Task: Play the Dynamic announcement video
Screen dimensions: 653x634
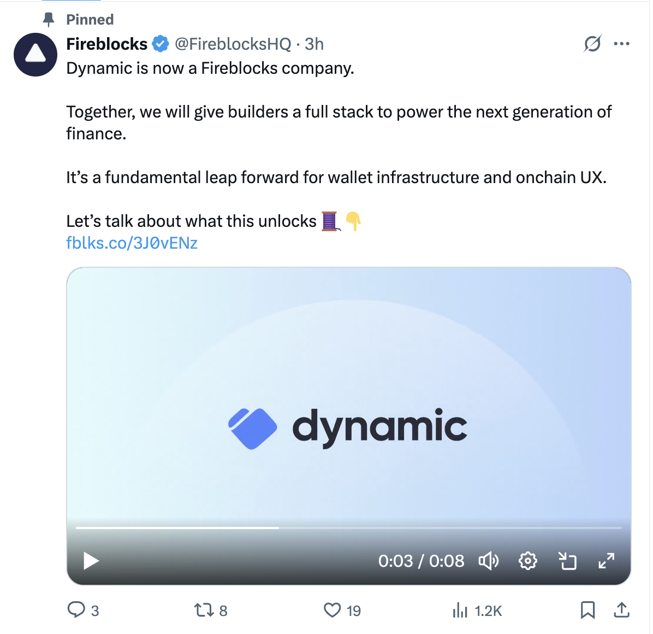Action: click(91, 561)
